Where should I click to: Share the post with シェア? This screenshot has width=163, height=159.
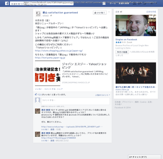point(60,89)
